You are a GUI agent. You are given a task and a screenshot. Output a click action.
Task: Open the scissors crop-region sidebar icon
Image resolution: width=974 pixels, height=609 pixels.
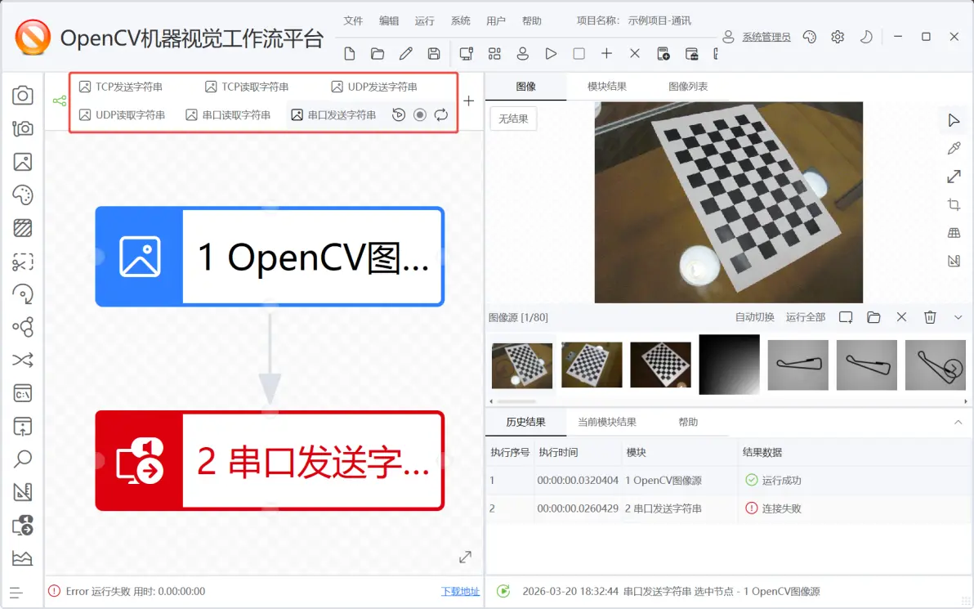tap(22, 262)
